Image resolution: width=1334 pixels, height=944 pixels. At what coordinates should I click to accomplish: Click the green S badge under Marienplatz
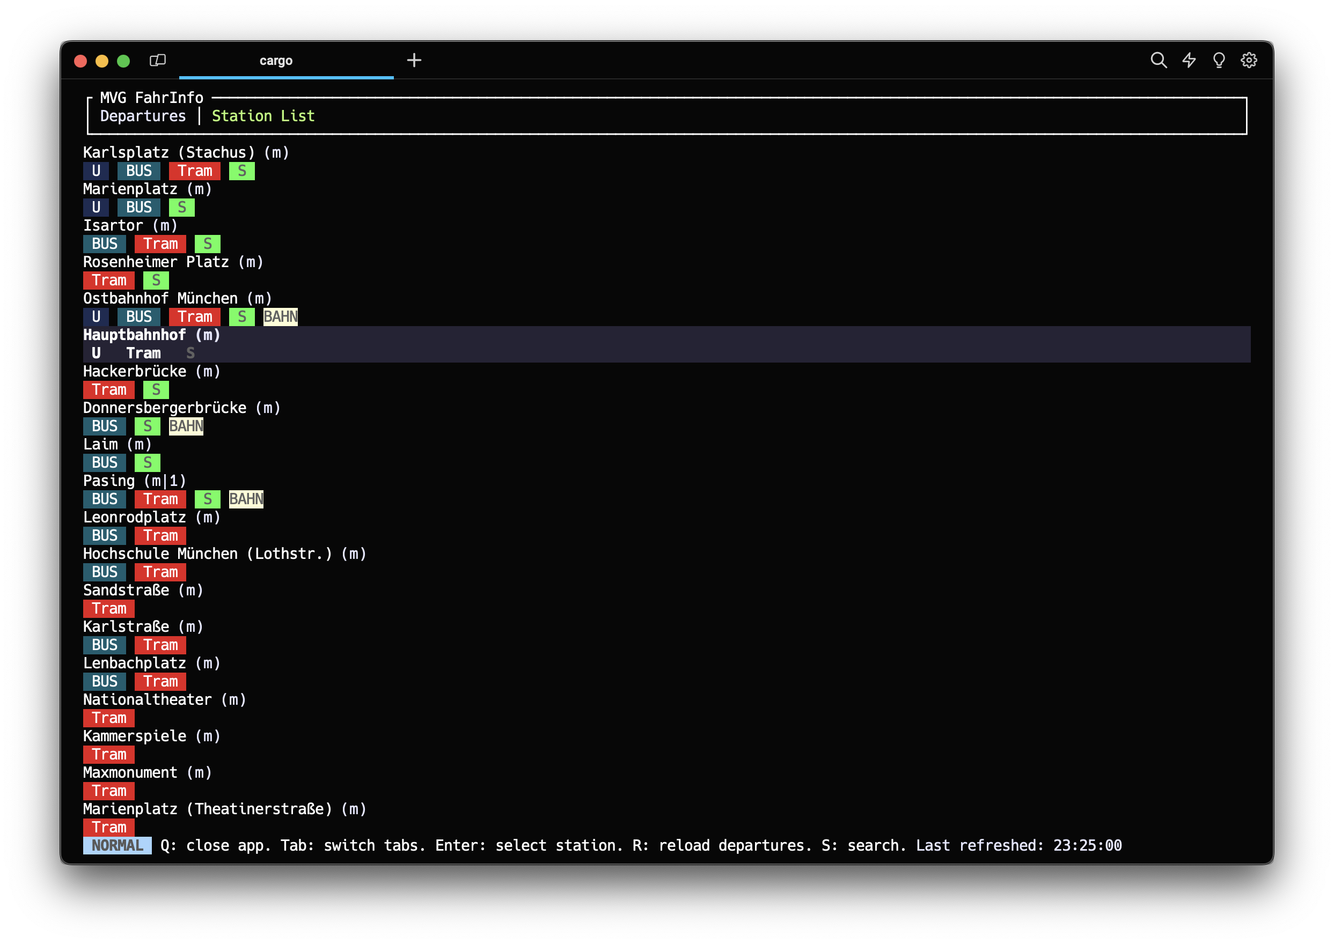[x=181, y=208]
